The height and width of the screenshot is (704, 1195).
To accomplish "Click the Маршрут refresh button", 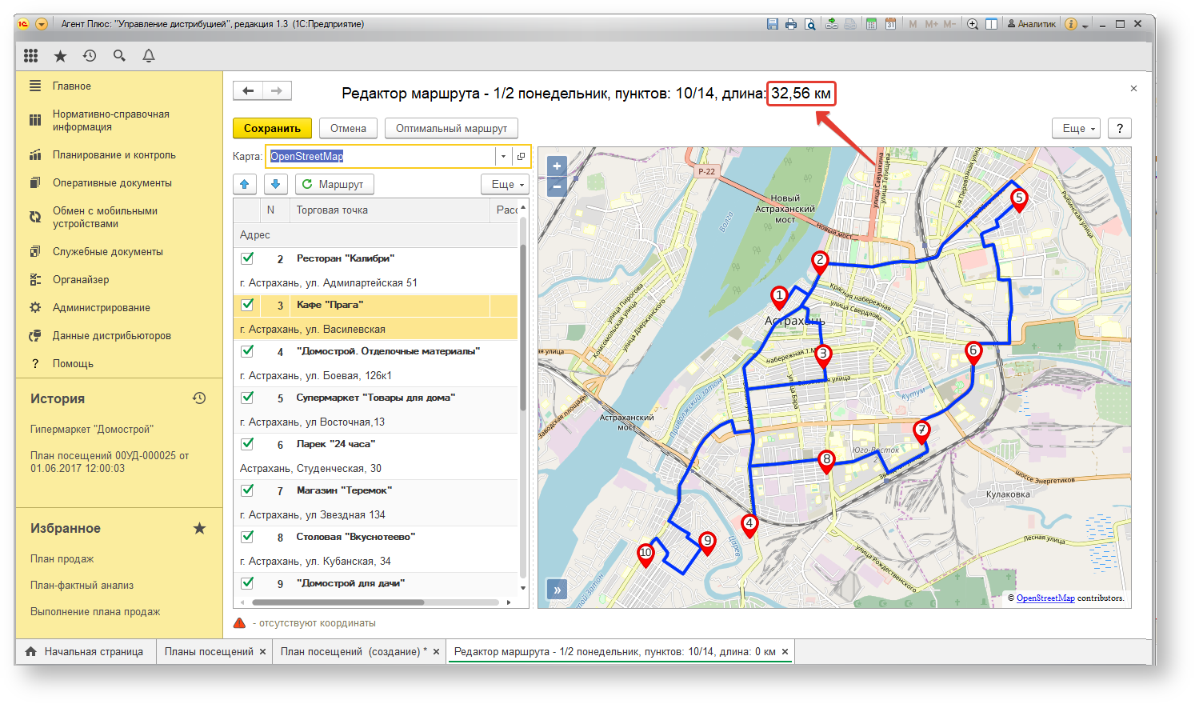I will [334, 184].
